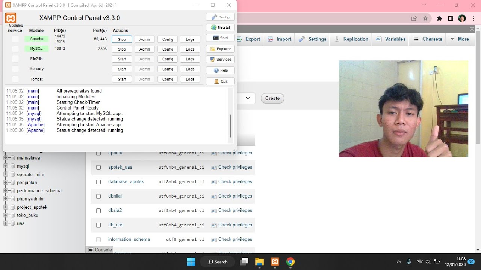Viewport: 481px width, 270px height.
Task: Quit the XAMPP control panel
Action: [x=221, y=81]
